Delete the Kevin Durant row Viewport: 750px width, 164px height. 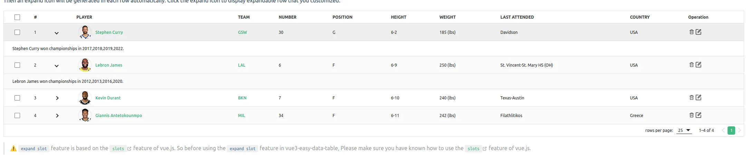pyautogui.click(x=691, y=98)
